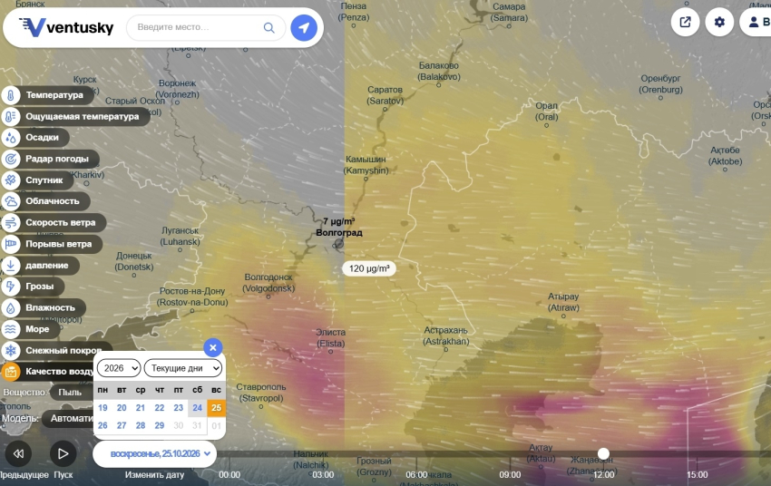The height and width of the screenshot is (486, 771).
Task: Click the Волгоград map marker
Action: (x=338, y=244)
